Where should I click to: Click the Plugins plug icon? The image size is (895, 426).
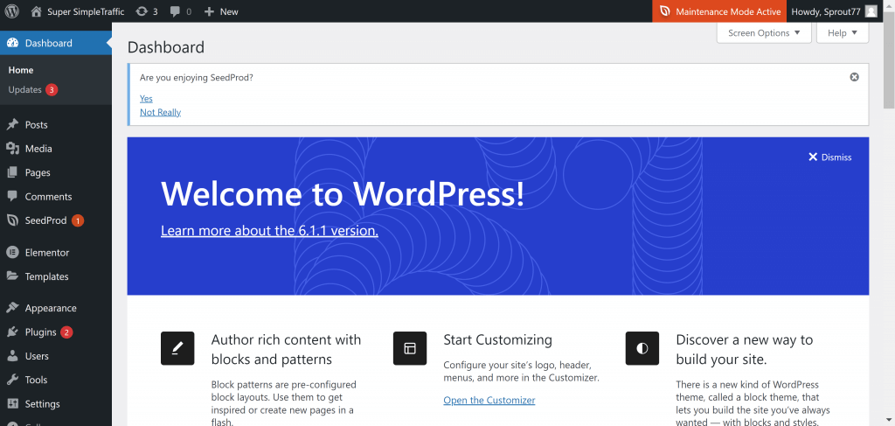pos(12,332)
